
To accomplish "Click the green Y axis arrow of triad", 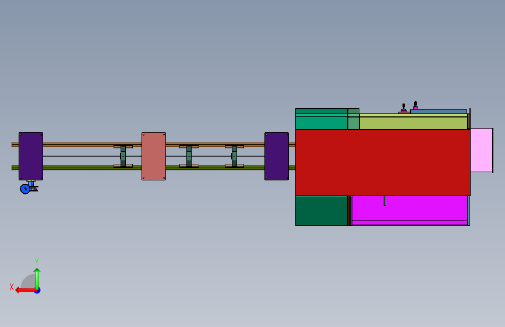I will [x=37, y=279].
